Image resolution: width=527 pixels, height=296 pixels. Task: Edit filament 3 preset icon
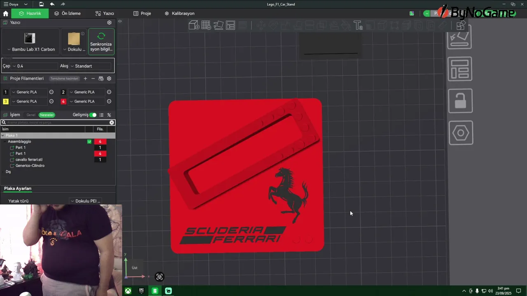pyautogui.click(x=51, y=102)
